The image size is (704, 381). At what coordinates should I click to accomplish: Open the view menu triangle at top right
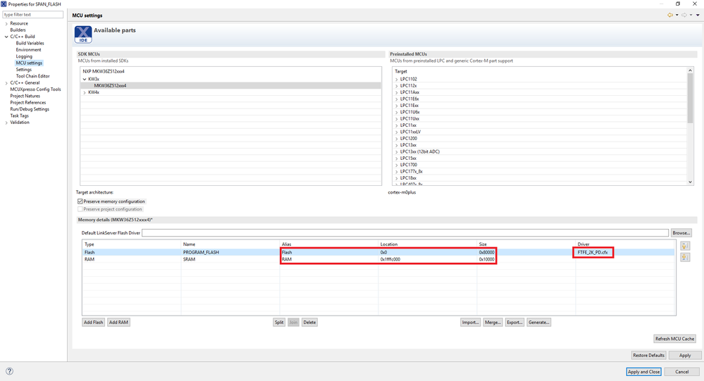click(698, 15)
